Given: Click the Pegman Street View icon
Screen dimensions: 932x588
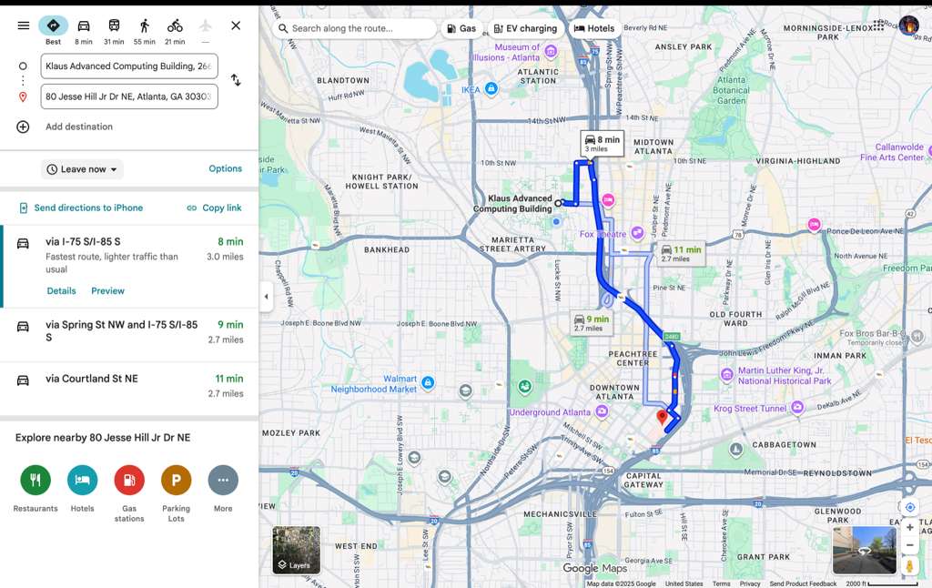Looking at the screenshot, I should click(x=909, y=565).
